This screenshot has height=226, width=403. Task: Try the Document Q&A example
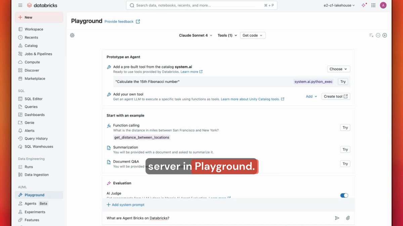pos(345,164)
